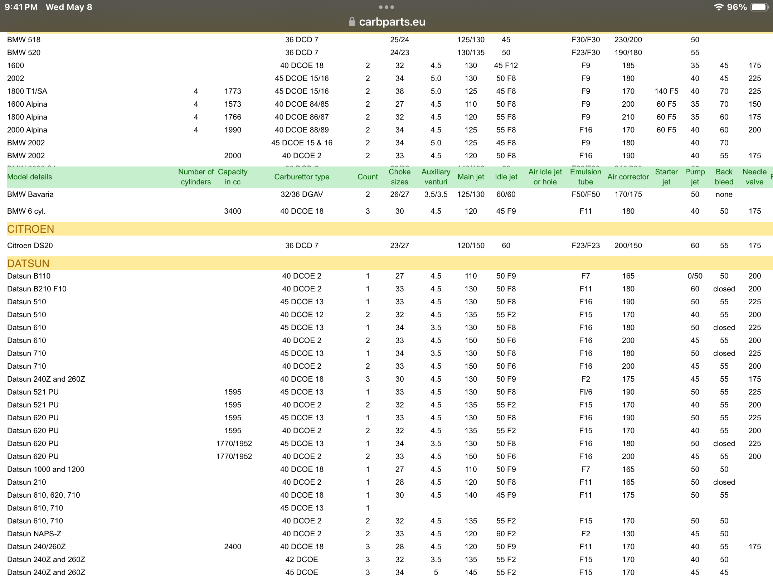Image resolution: width=773 pixels, height=580 pixels.
Task: Tap the Air corrector column header
Action: tap(628, 177)
